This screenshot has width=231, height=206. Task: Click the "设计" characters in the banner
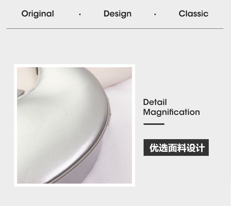(x=196, y=148)
